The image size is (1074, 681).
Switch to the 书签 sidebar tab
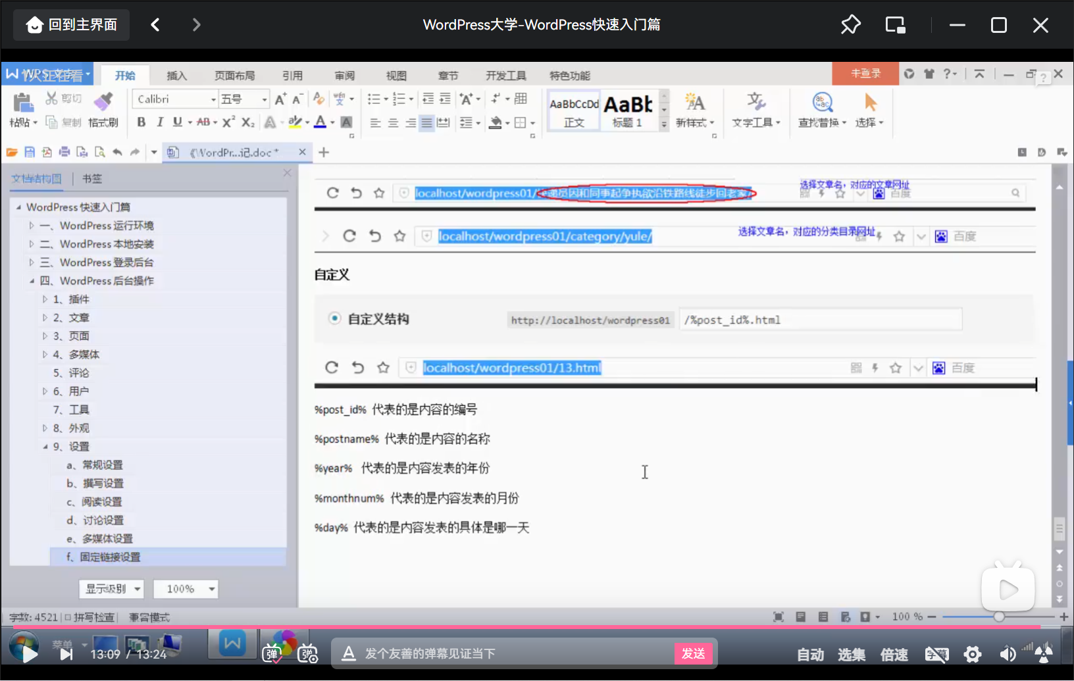92,179
